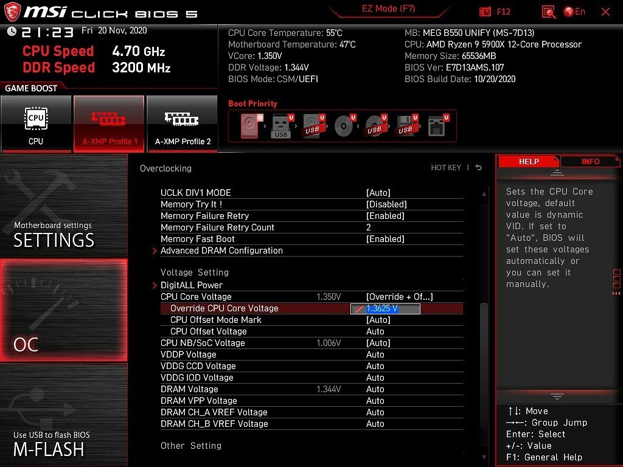Click the collapse arrows on the right panel edge
The image size is (623, 467).
616,294
